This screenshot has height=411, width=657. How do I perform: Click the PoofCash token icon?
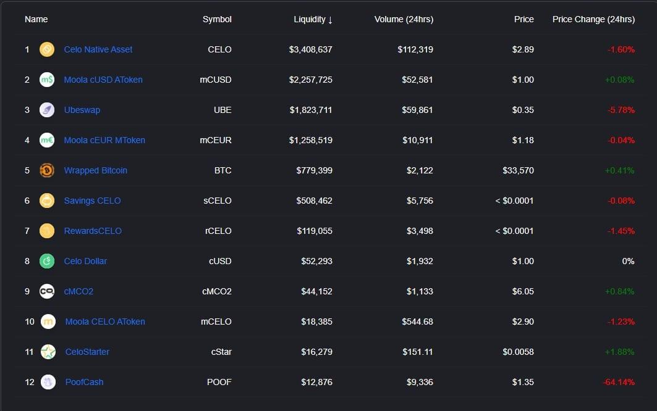click(48, 382)
